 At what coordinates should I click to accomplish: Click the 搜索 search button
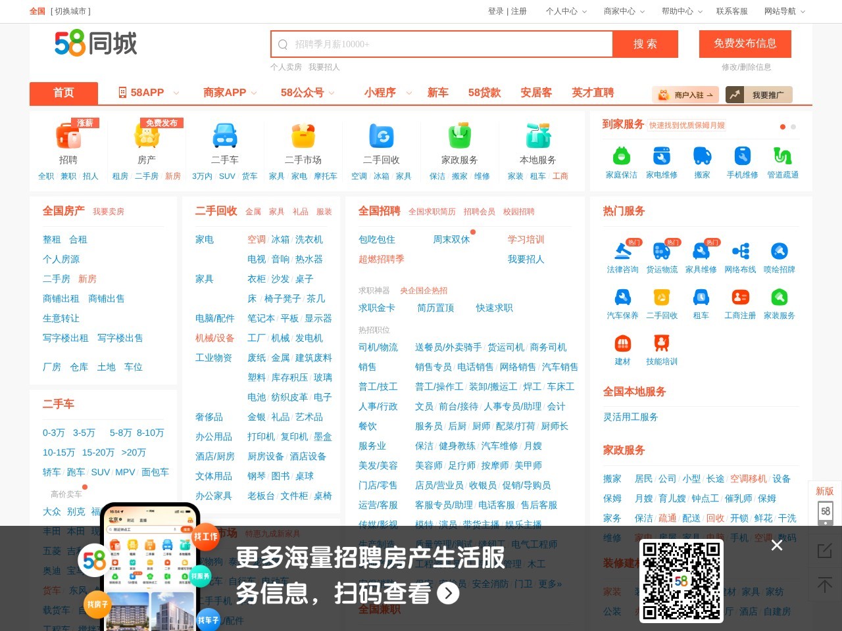645,44
